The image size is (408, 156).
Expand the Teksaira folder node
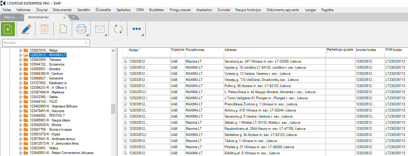20,60
